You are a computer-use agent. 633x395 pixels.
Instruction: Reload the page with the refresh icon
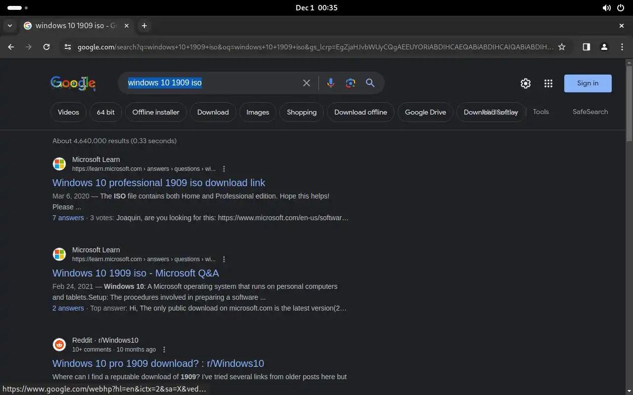tap(46, 47)
